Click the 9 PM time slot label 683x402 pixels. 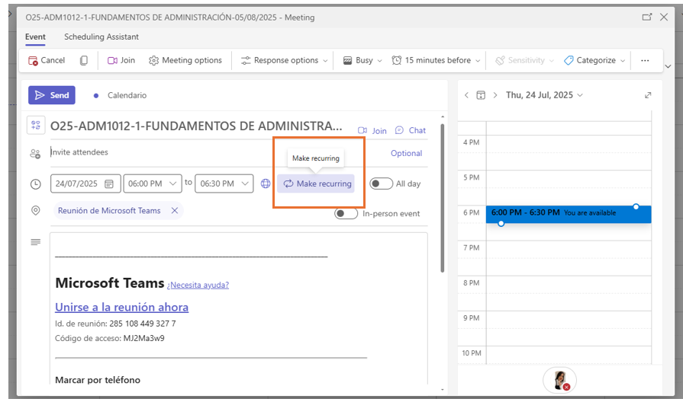coord(472,317)
